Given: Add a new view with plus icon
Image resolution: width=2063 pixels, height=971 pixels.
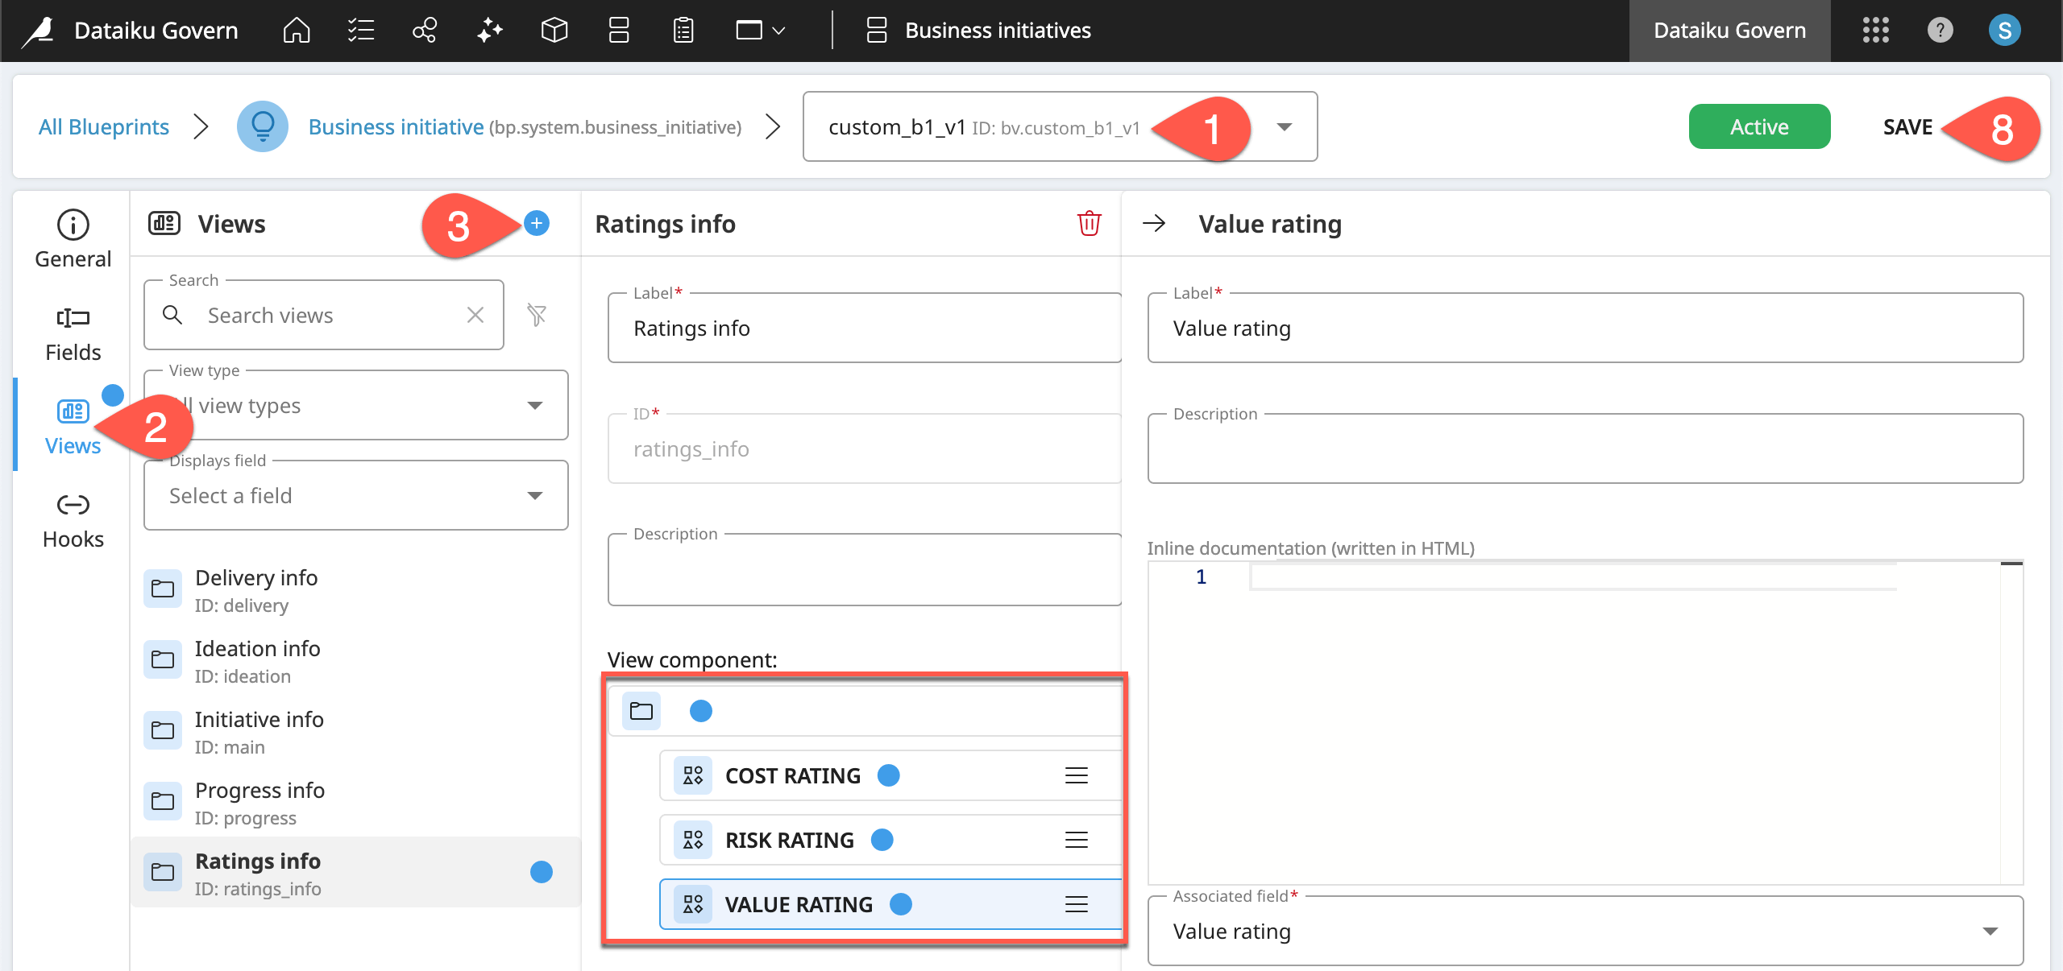Looking at the screenshot, I should point(537,223).
